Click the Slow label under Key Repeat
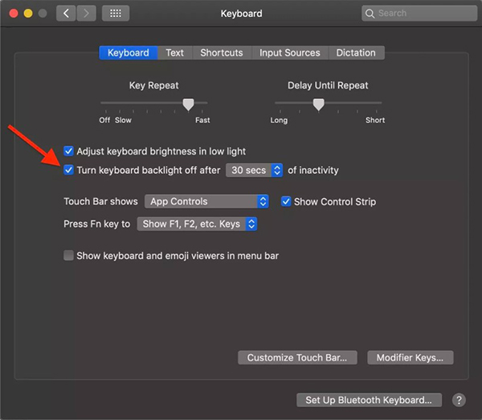The width and height of the screenshot is (482, 420). [x=123, y=120]
